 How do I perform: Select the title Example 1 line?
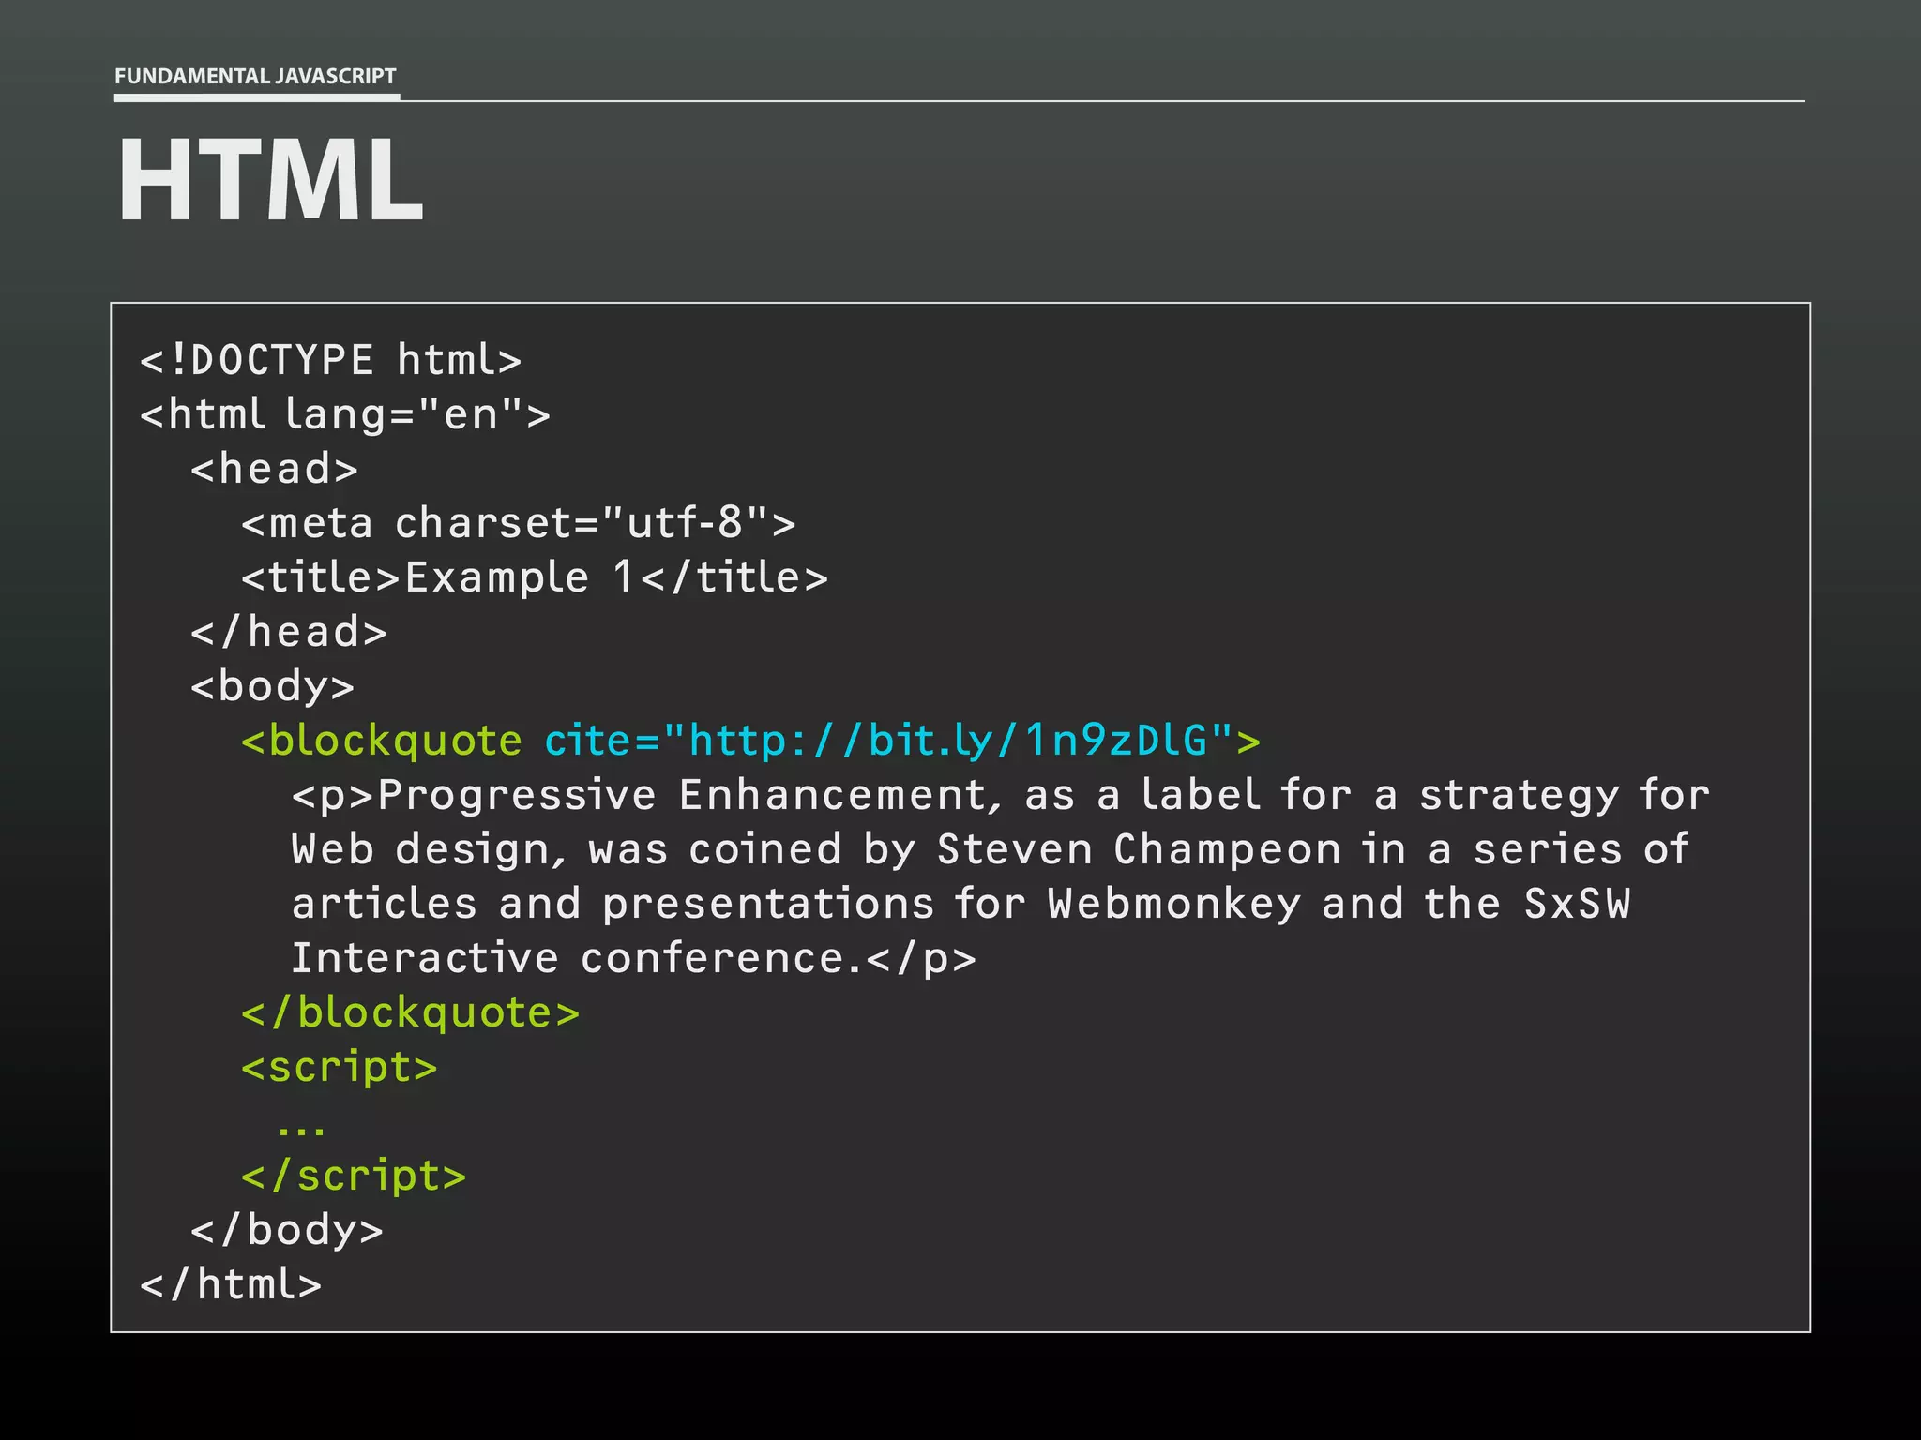click(x=534, y=578)
